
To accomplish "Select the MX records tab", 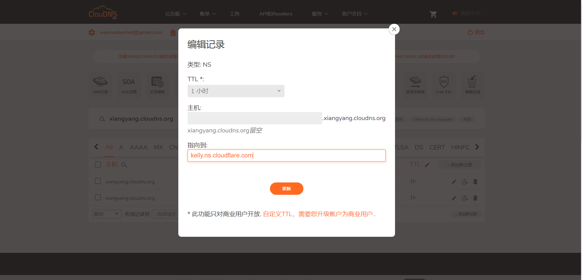I will [x=159, y=147].
